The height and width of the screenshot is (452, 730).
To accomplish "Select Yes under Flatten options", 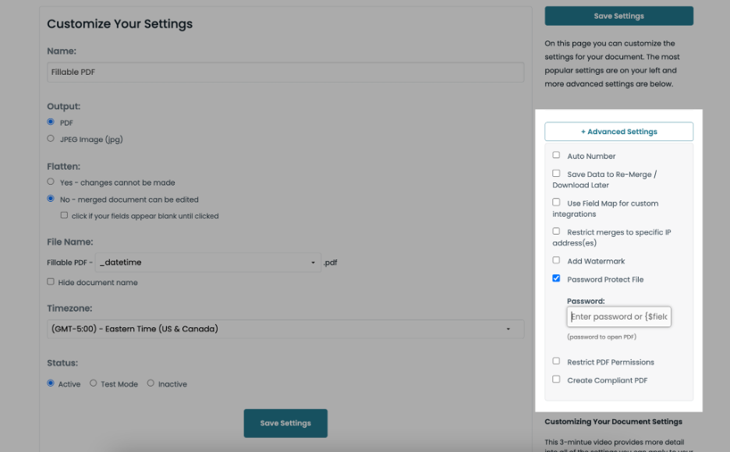I will pos(50,182).
